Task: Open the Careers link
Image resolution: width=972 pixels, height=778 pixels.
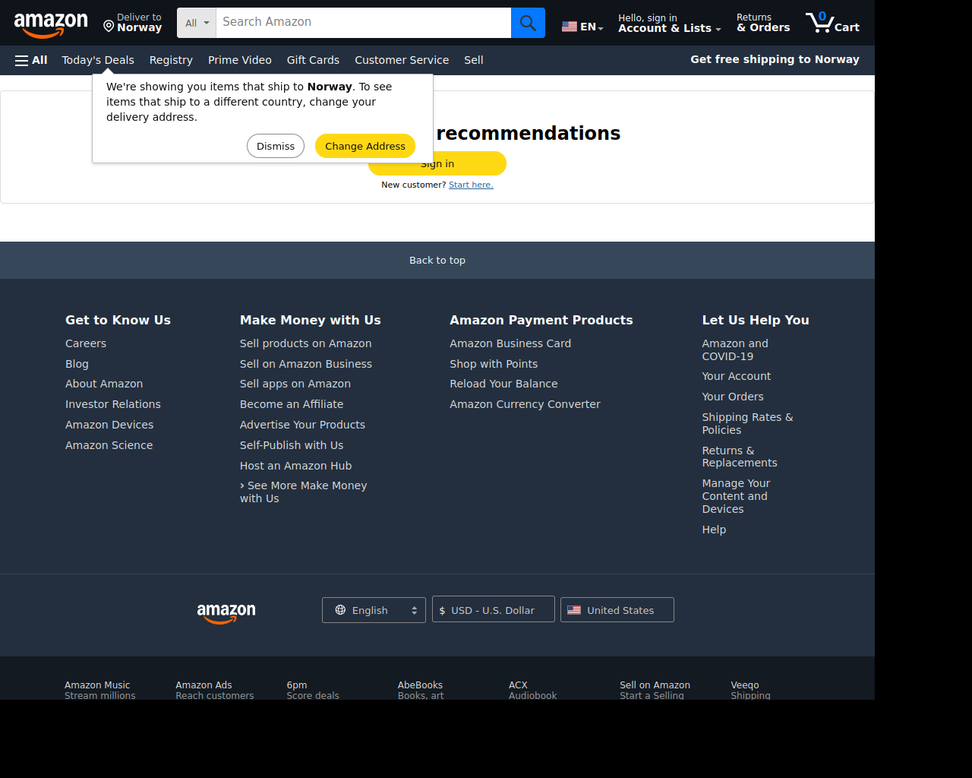Action: [x=86, y=343]
